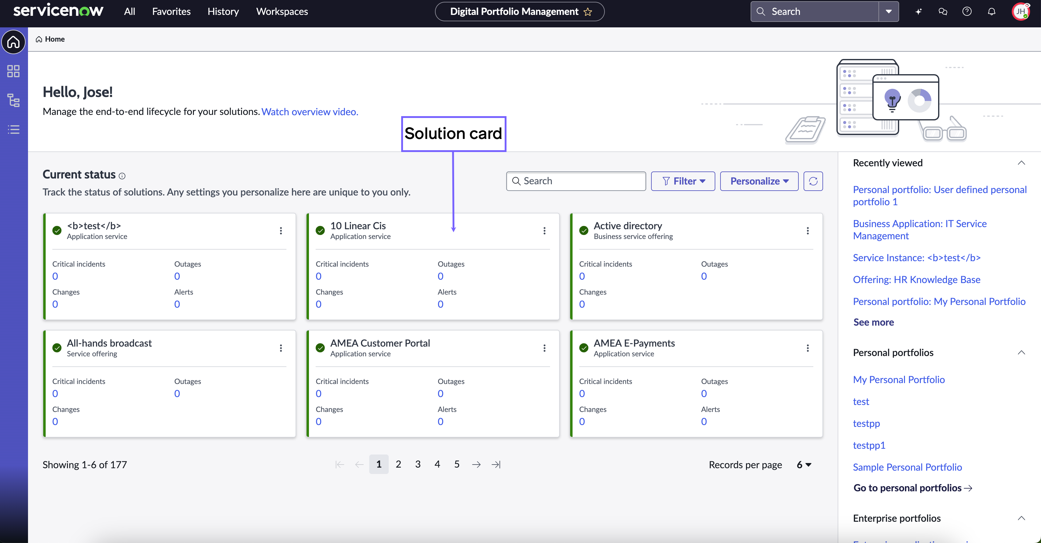Open the Personalize dropdown

point(759,181)
